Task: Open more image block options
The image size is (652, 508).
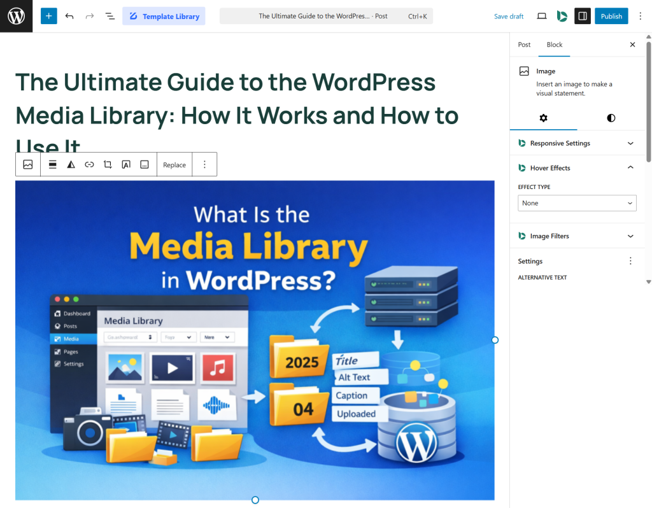Action: (x=204, y=164)
